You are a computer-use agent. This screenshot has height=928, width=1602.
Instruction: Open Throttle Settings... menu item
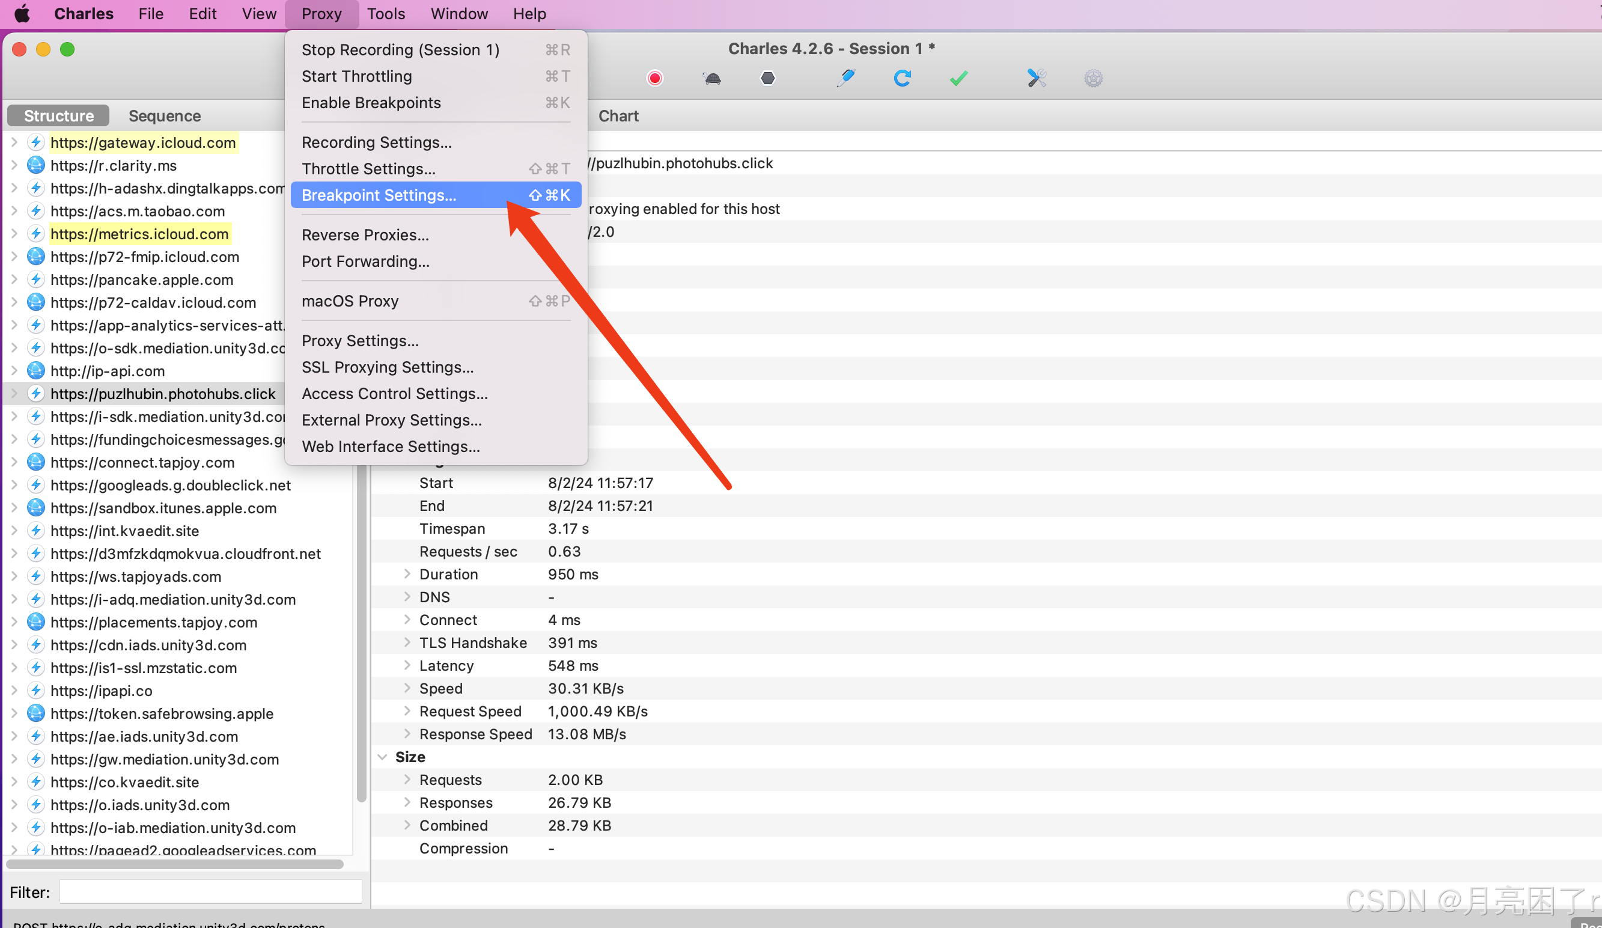point(436,168)
